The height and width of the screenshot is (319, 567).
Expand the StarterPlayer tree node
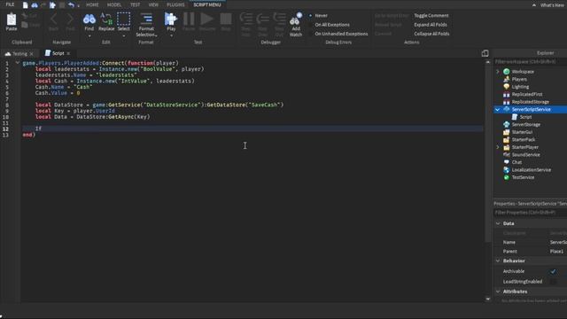(498, 147)
